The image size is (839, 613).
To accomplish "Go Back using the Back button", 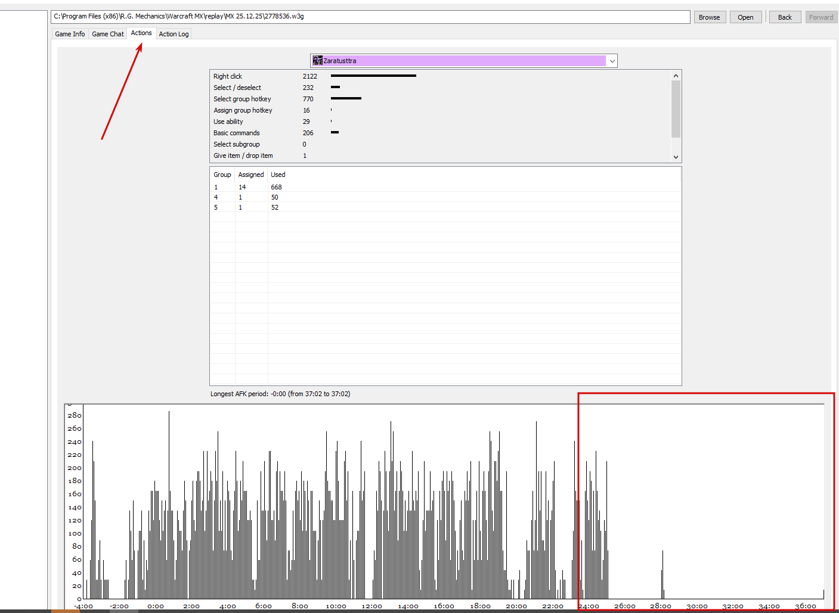I will click(x=785, y=17).
